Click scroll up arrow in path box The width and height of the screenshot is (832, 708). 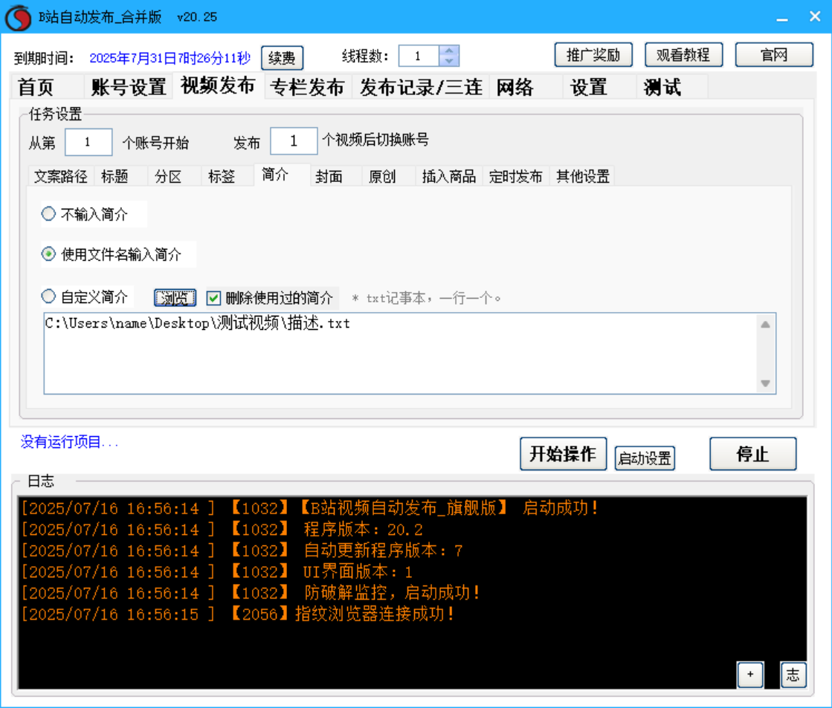pyautogui.click(x=765, y=325)
